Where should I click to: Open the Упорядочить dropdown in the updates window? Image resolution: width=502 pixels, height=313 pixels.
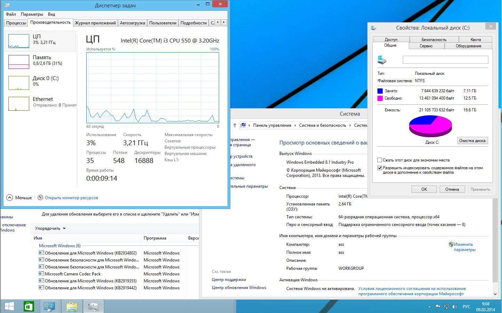coord(50,228)
